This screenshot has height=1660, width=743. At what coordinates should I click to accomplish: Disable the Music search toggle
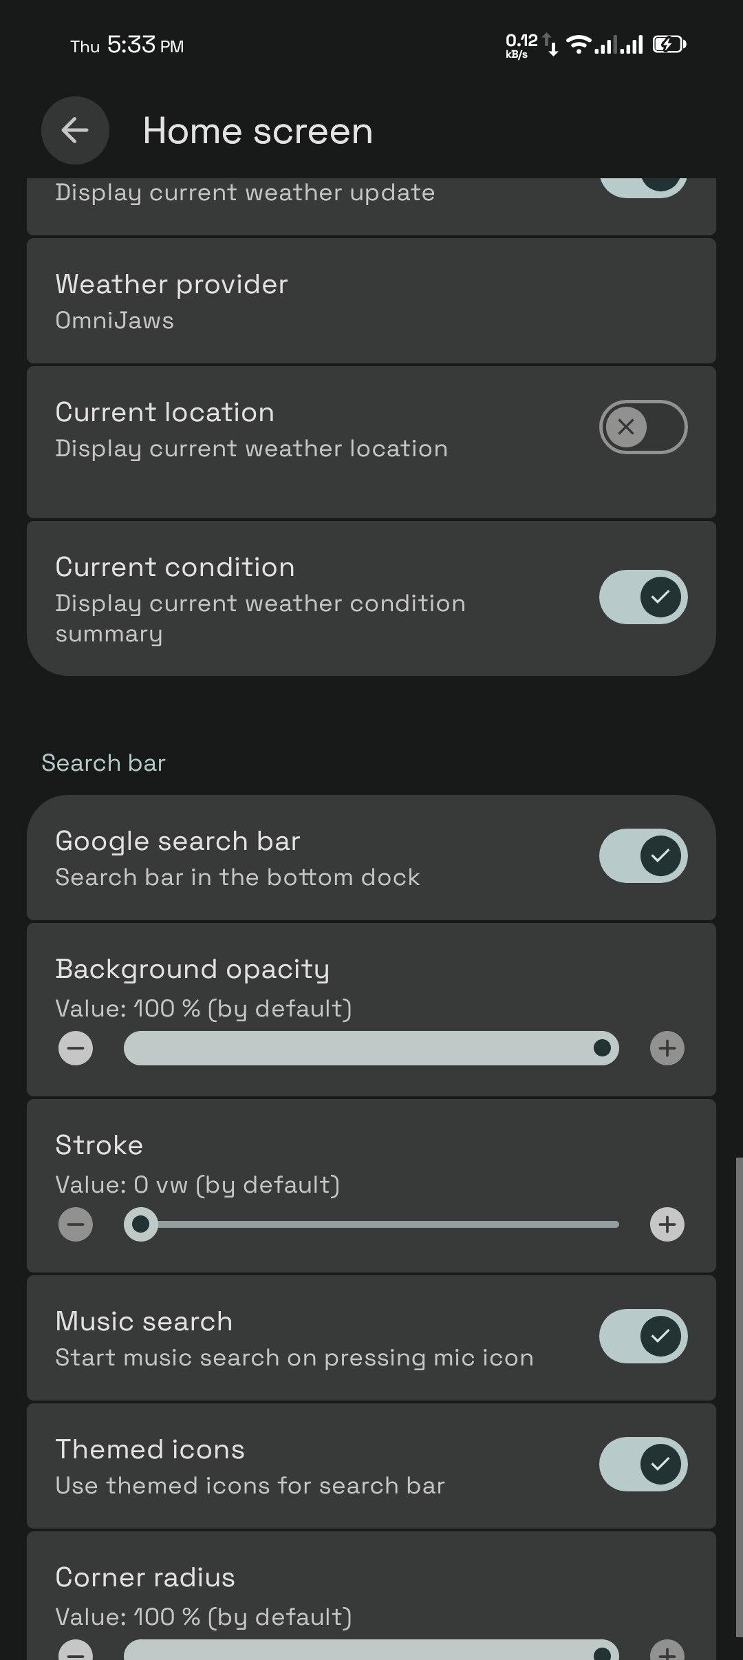(643, 1336)
